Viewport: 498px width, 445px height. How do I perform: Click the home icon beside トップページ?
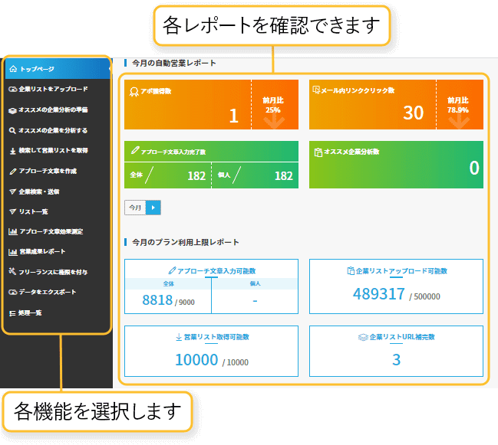click(13, 69)
